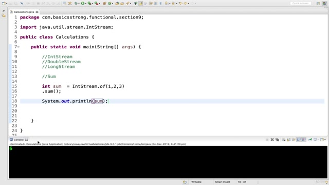Click the Display Selected Console icon
329x185 pixels.
coord(315,140)
